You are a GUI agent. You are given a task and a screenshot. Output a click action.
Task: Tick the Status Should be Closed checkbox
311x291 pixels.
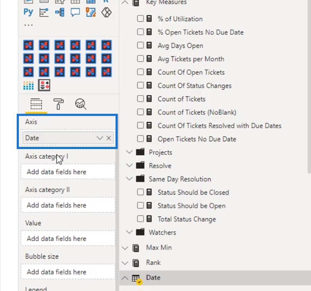pos(140,192)
